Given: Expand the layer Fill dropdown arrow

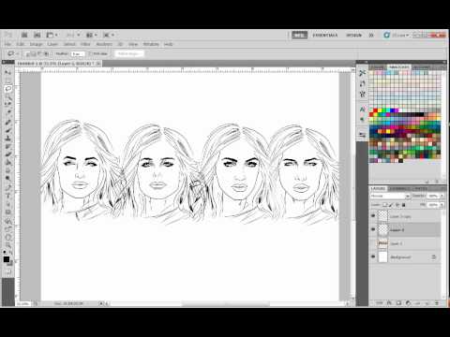Looking at the screenshot, I should [x=442, y=205].
